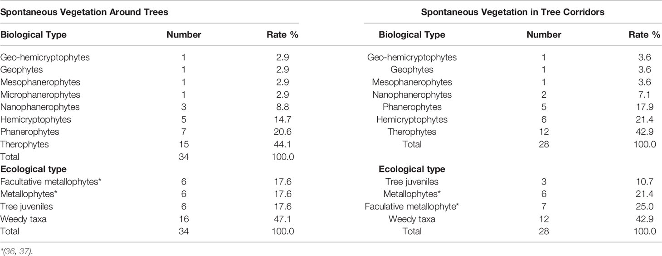This screenshot has height=256, width=662.
Task: Select the 'Nanophanerophytes' label in left table
Action: coord(40,107)
